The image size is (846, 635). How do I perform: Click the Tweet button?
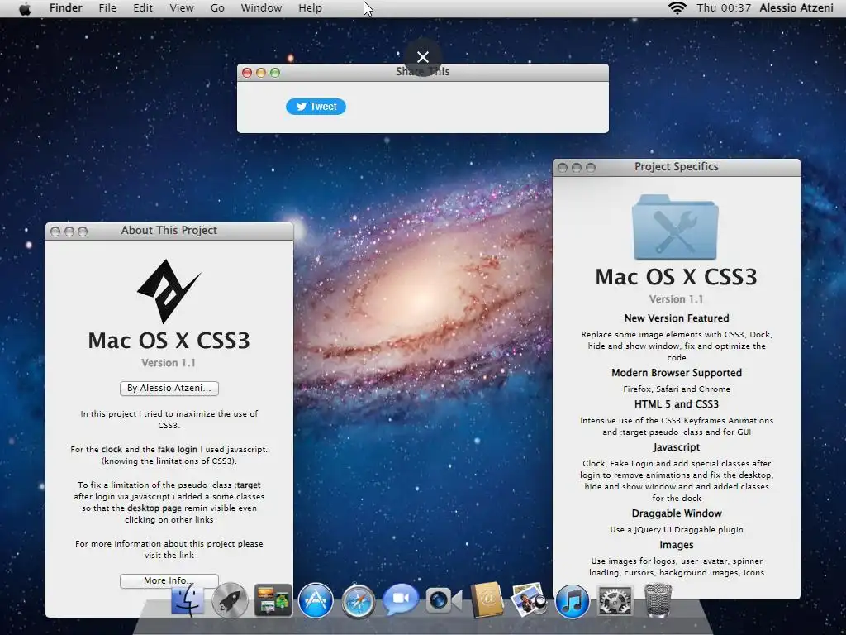coord(316,107)
